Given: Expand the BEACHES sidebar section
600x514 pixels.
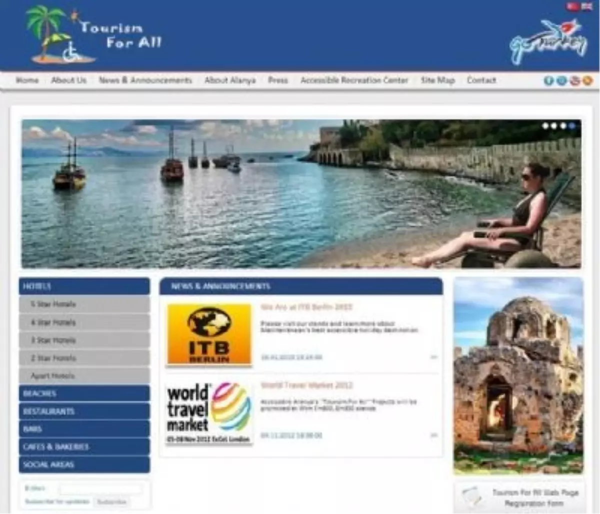Looking at the screenshot, I should (84, 393).
